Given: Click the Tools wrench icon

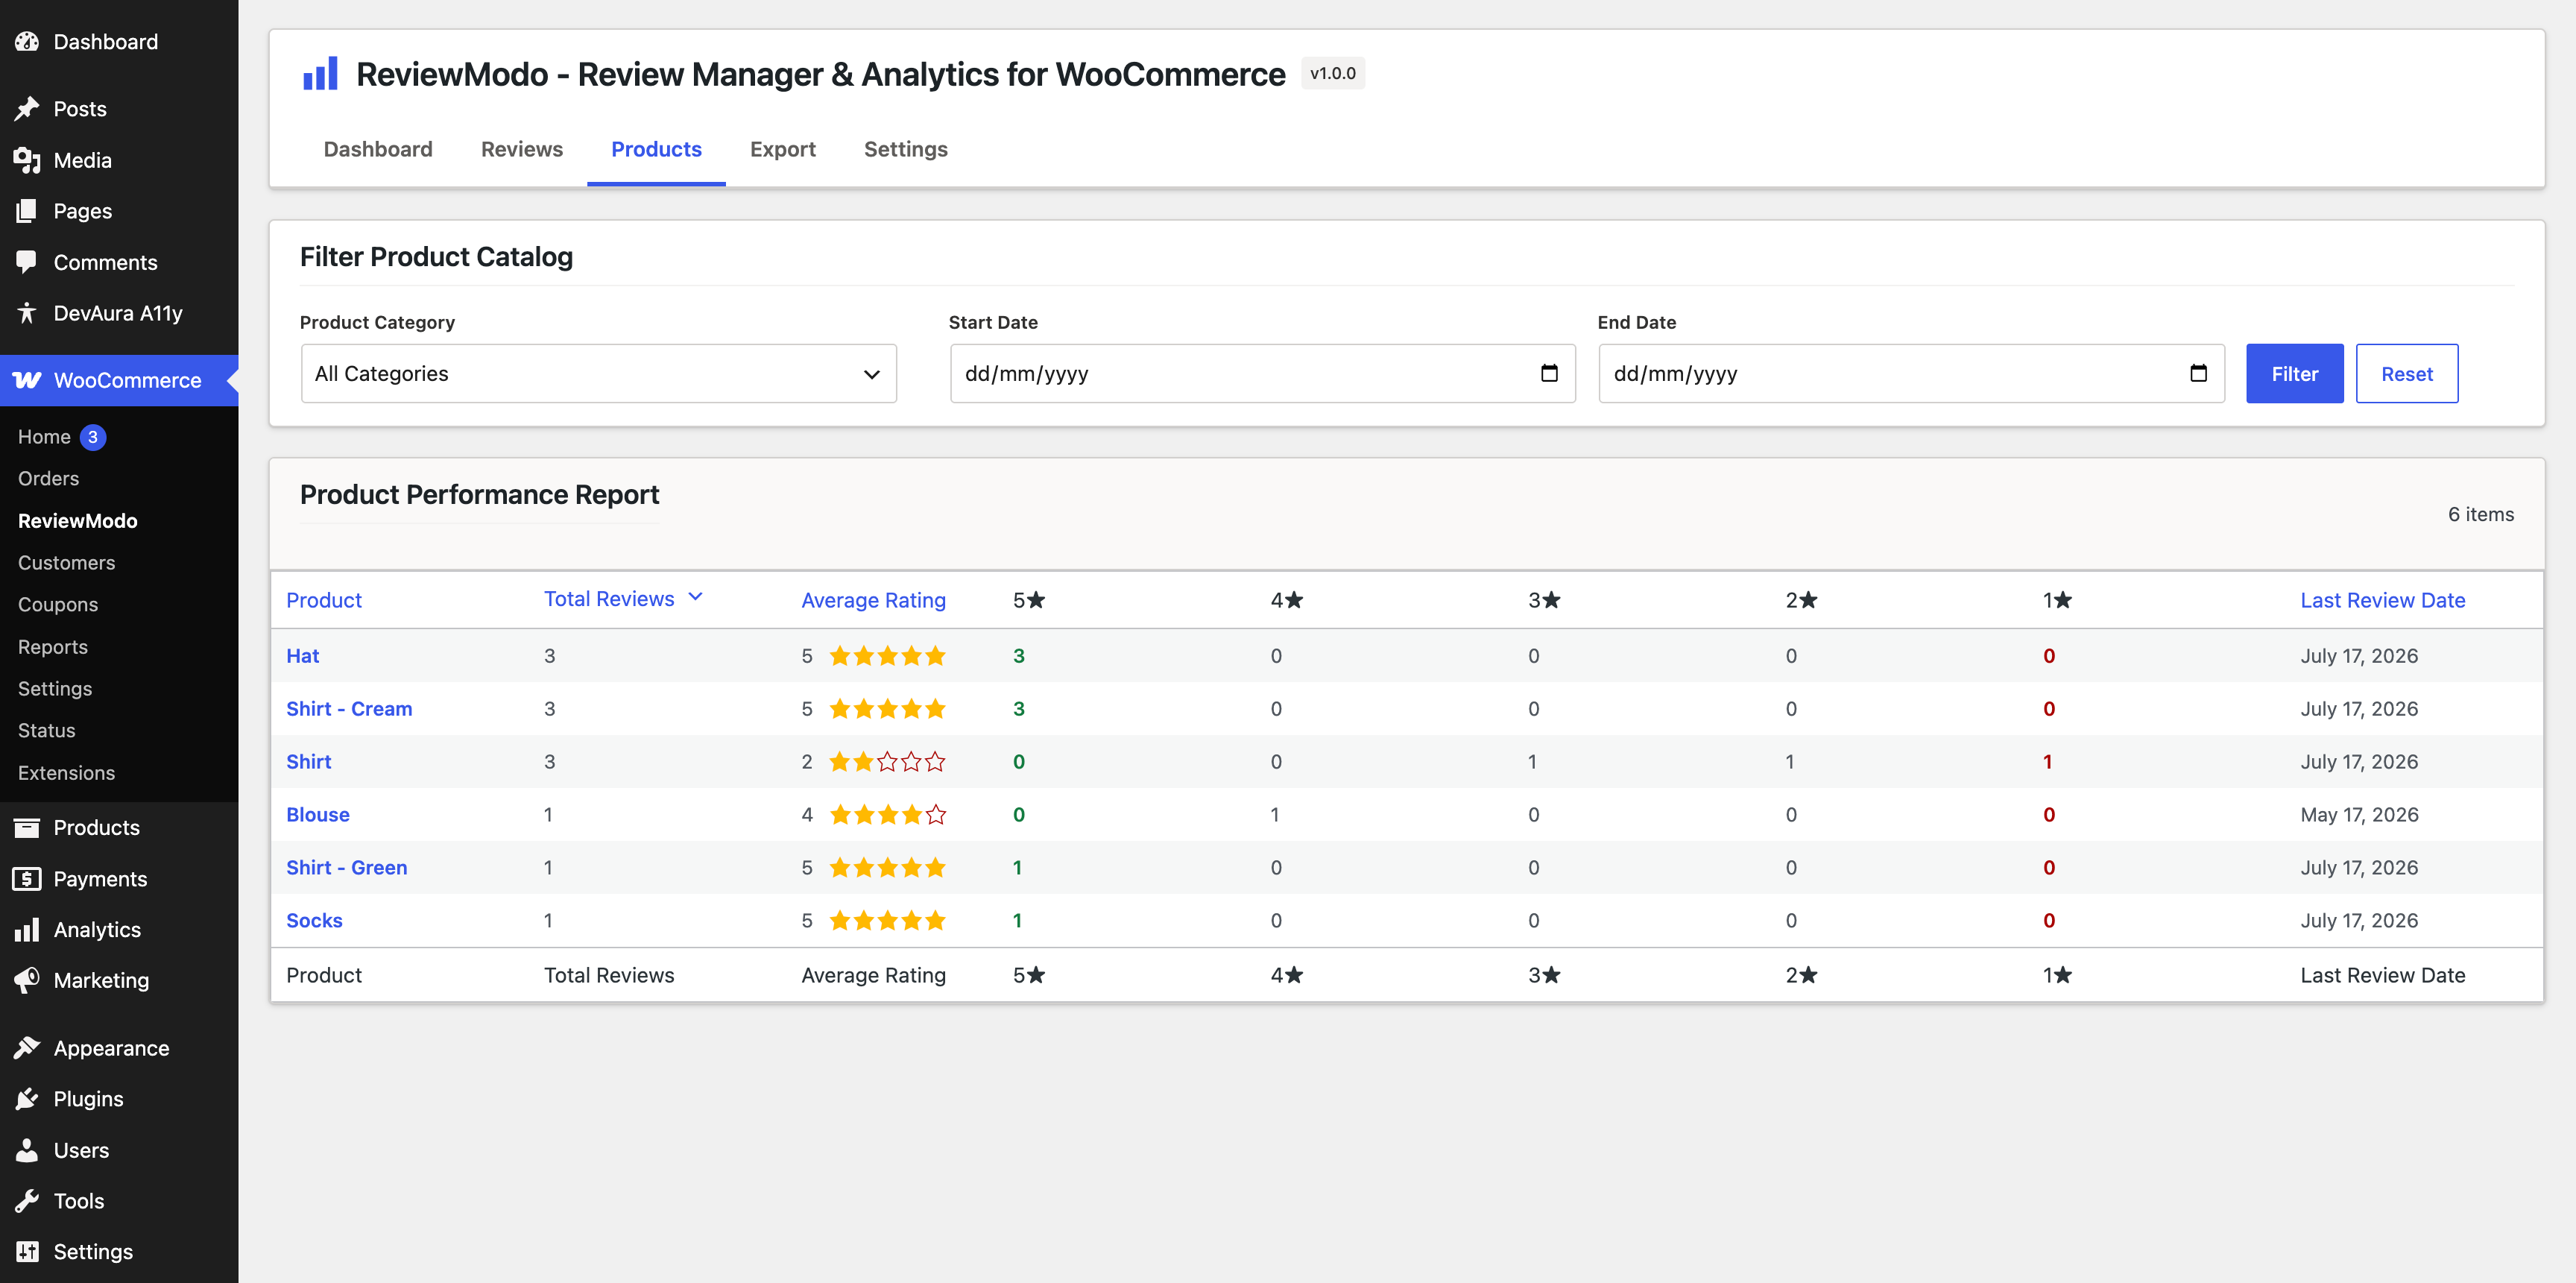Looking at the screenshot, I should point(27,1201).
